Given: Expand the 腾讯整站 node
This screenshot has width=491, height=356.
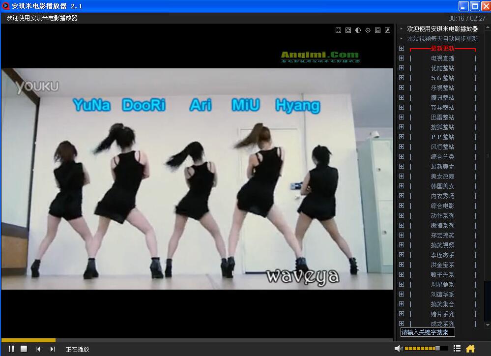Looking at the screenshot, I should click(x=402, y=97).
